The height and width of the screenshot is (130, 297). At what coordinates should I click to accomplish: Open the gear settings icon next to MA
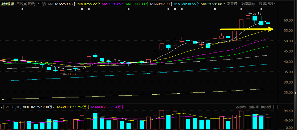pos(44,4)
